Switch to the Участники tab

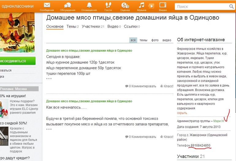(93, 27)
